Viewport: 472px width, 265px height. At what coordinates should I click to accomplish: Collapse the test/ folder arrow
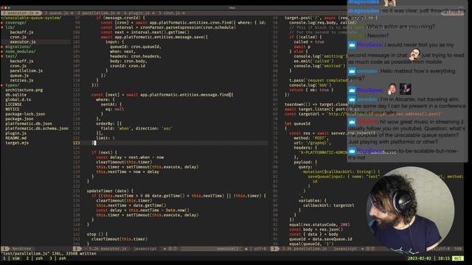[x=2, y=56]
